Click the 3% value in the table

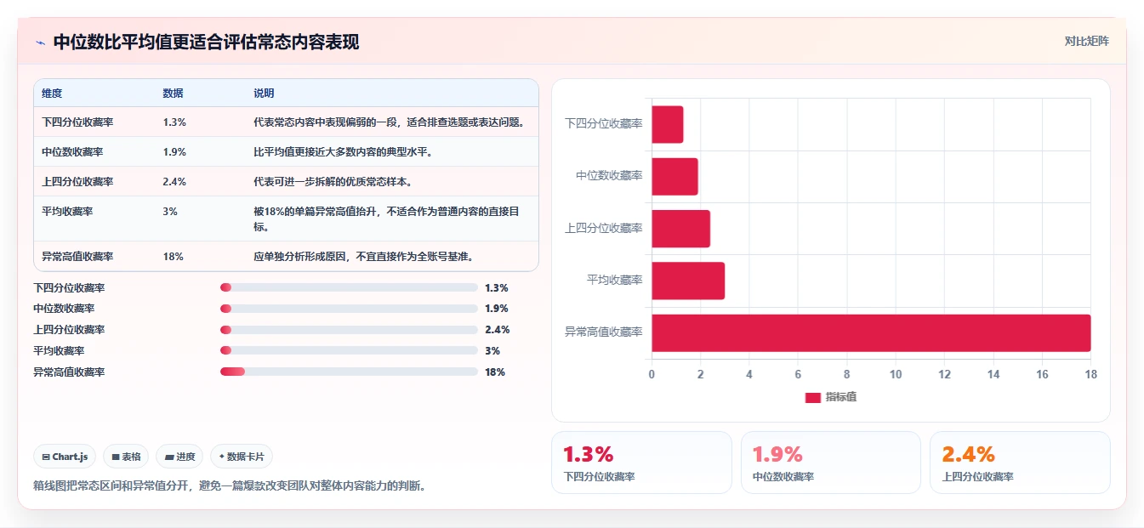click(170, 212)
